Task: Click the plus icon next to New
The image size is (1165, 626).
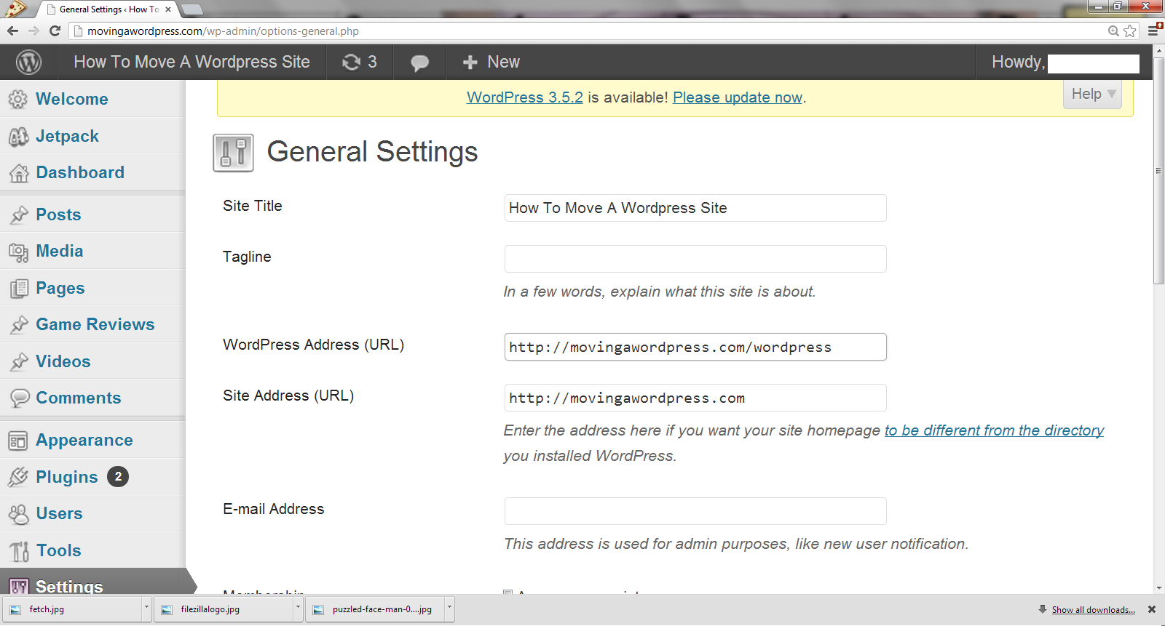Action: tap(470, 63)
